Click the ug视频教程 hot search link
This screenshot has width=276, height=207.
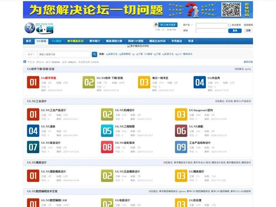click(x=125, y=54)
